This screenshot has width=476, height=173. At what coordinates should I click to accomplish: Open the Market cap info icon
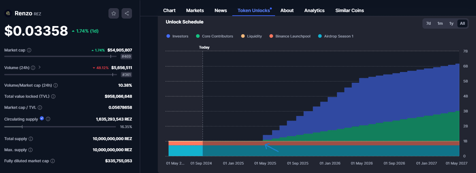click(x=29, y=50)
